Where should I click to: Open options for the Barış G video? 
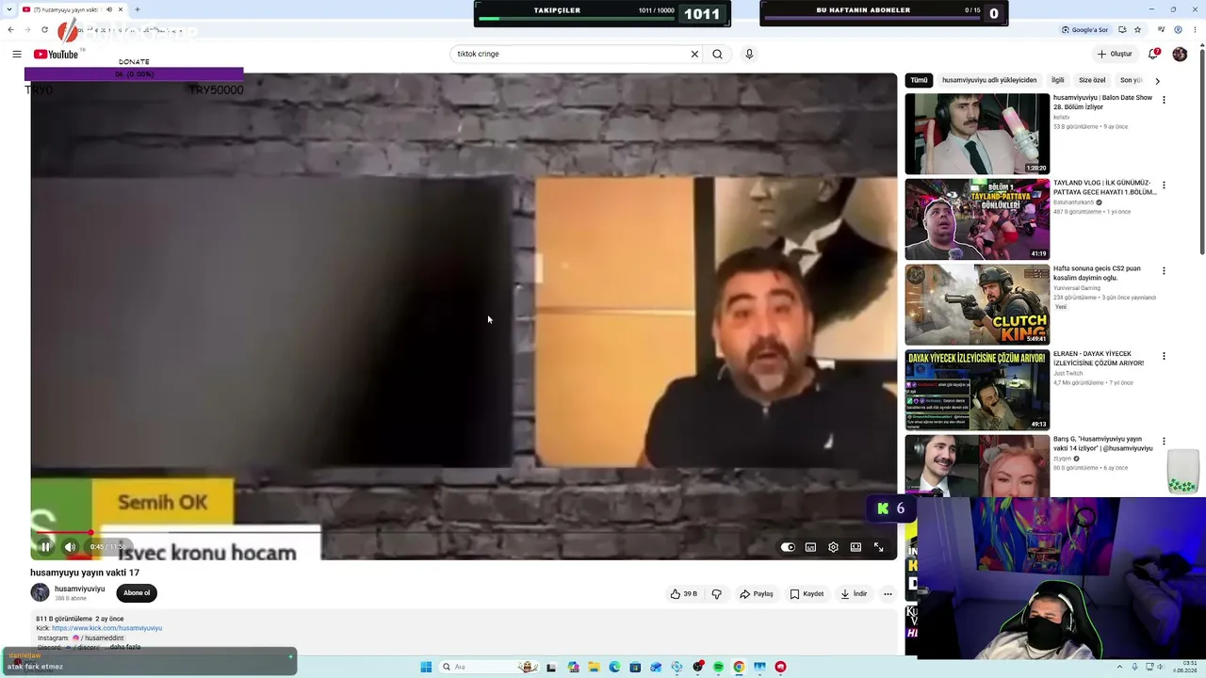[x=1164, y=442]
